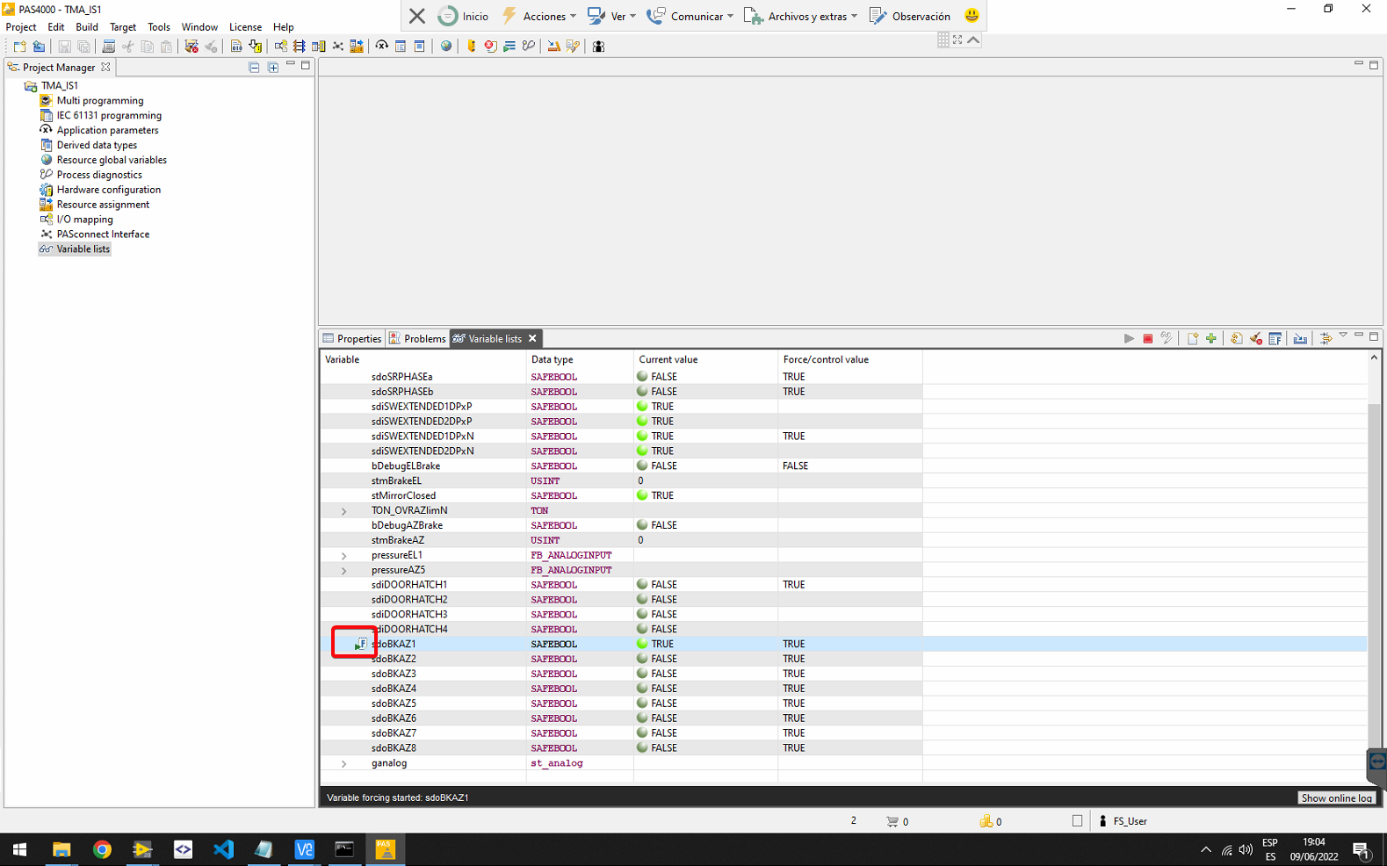Open File Explorer from taskbar
Screen dimensions: 1387x866
(x=61, y=849)
